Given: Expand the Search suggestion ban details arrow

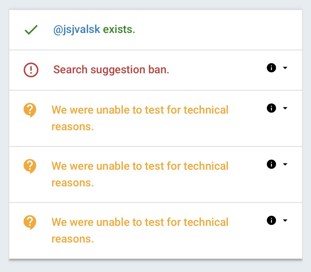Looking at the screenshot, I should point(285,68).
